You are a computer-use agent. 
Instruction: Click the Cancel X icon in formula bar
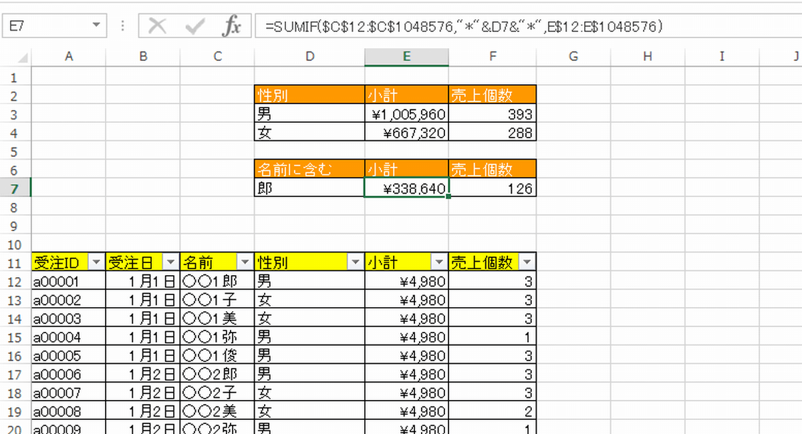click(x=158, y=27)
